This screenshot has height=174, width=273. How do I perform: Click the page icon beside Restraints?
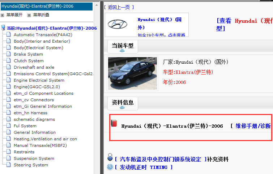click(x=9, y=152)
